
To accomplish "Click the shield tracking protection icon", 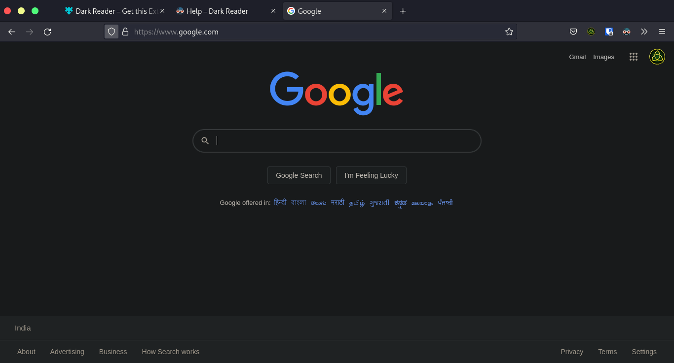I will point(111,32).
